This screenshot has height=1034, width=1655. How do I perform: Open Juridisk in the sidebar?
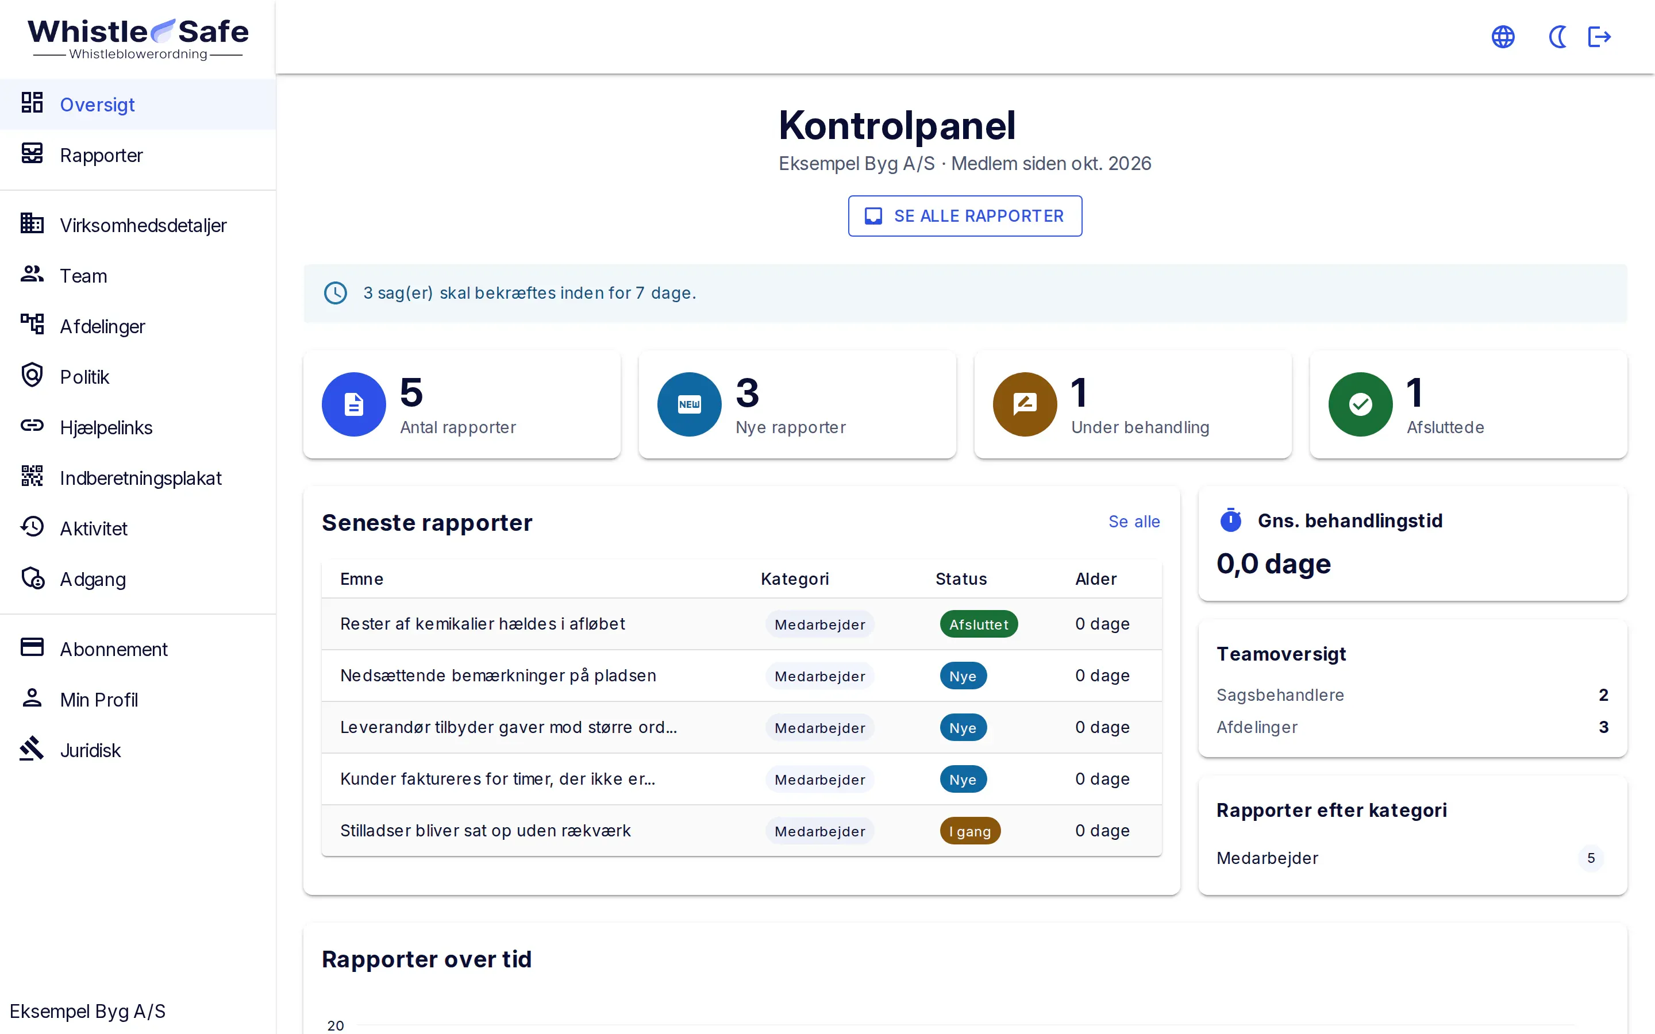click(x=138, y=750)
